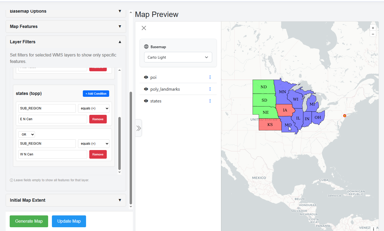
Task: Remove the W N Cen condition
Action: click(x=98, y=154)
